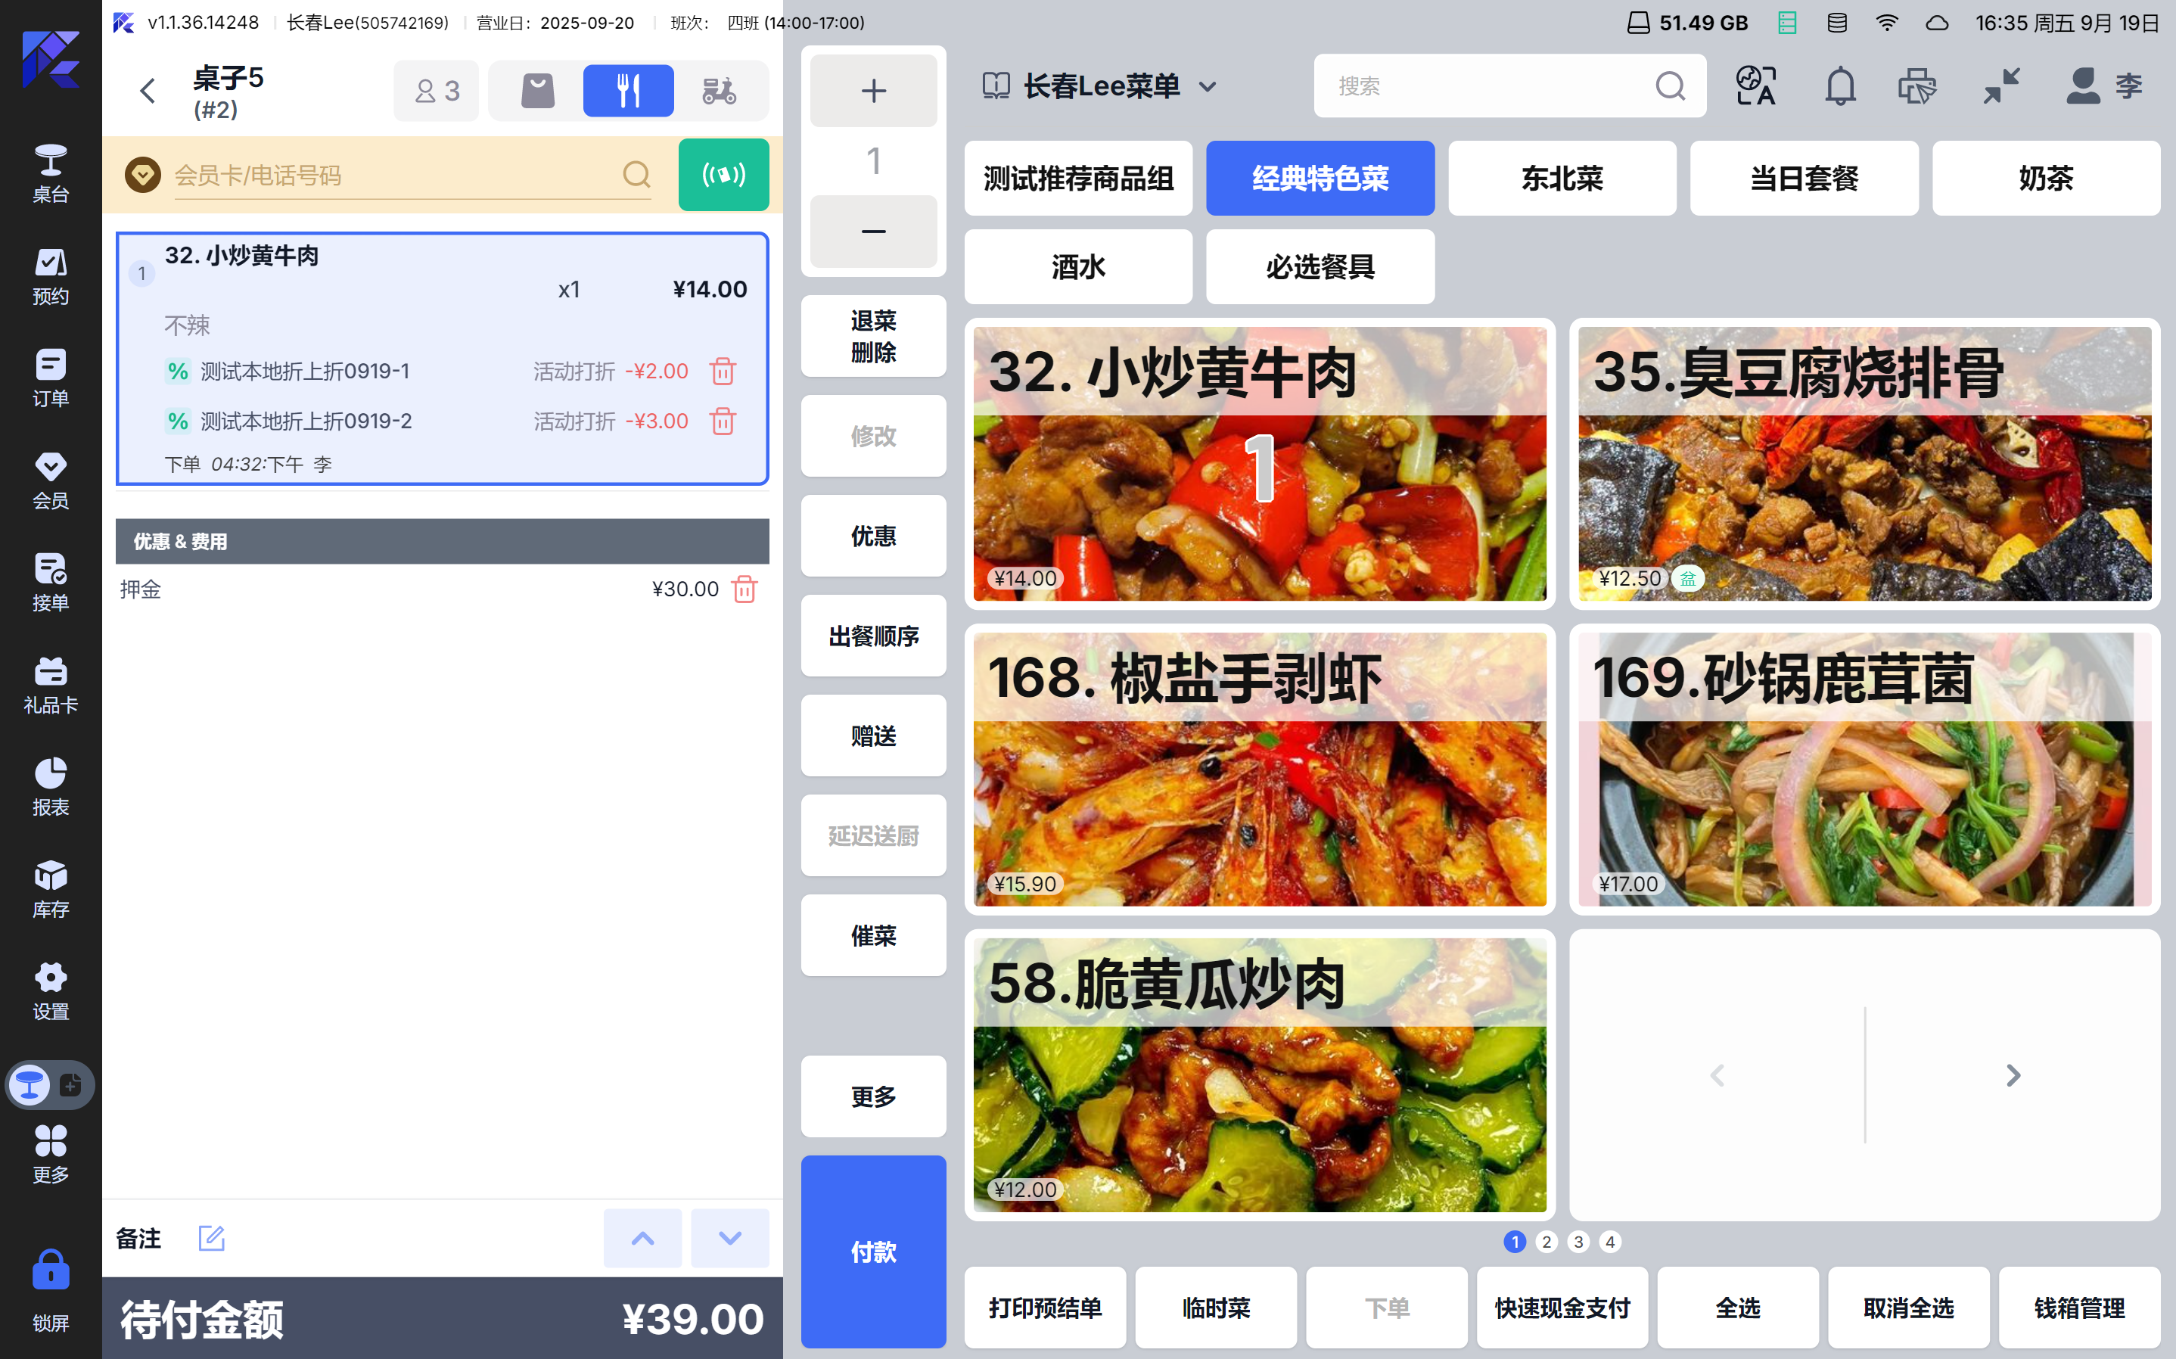Screen dimensions: 2176x1359
Task: Click the 快速现金支付 button
Action: pos(1562,1307)
